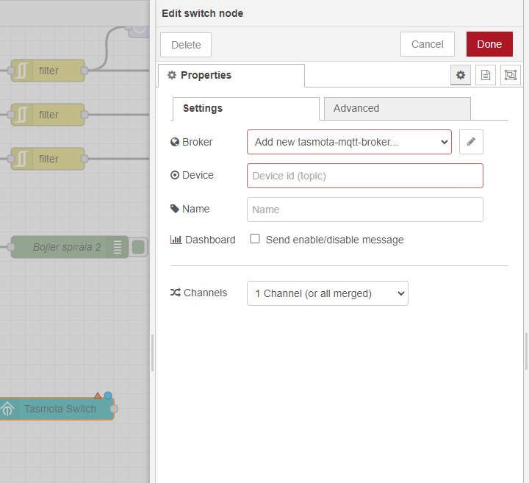Delete the switch node
Viewport: 529px width, 483px height.
point(186,45)
